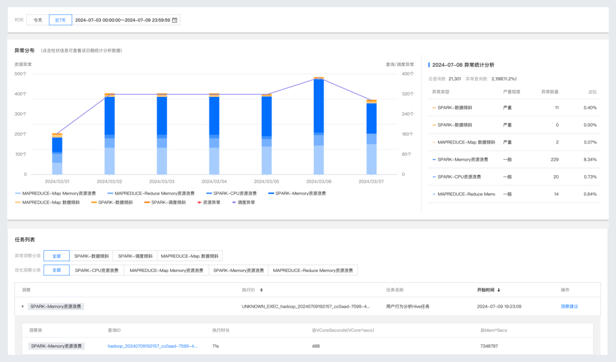The height and width of the screenshot is (362, 616).
Task: Toggle 调度异常 legend line series
Action: pos(243,202)
